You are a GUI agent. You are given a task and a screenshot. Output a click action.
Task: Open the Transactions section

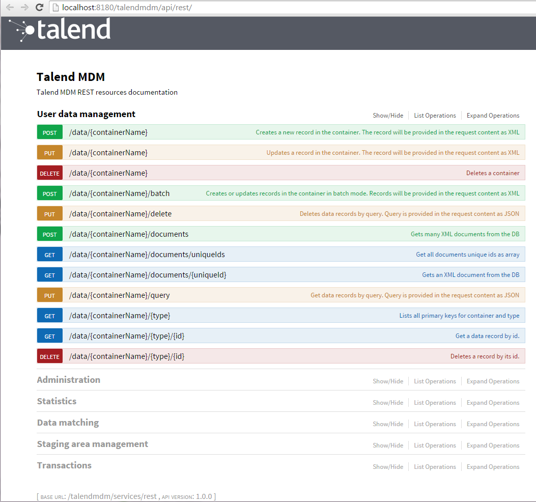point(64,465)
